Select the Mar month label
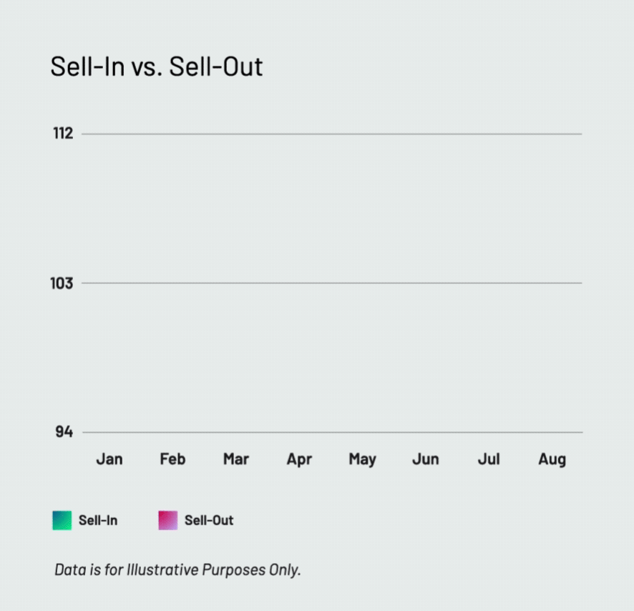634x611 pixels. [236, 459]
